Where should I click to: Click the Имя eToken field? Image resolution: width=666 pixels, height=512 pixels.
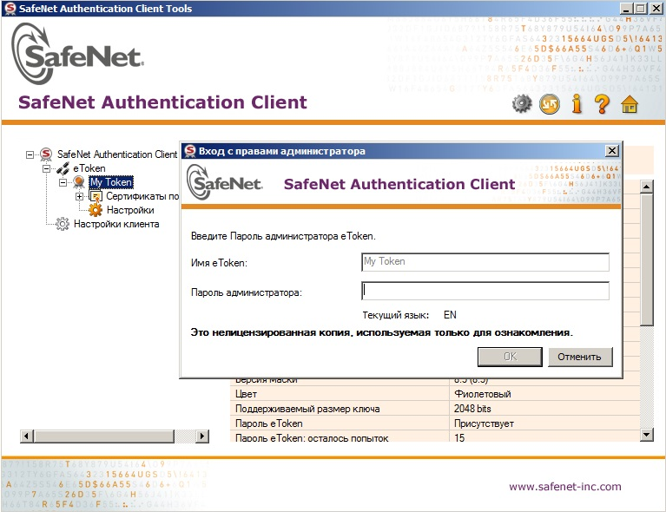pos(485,262)
